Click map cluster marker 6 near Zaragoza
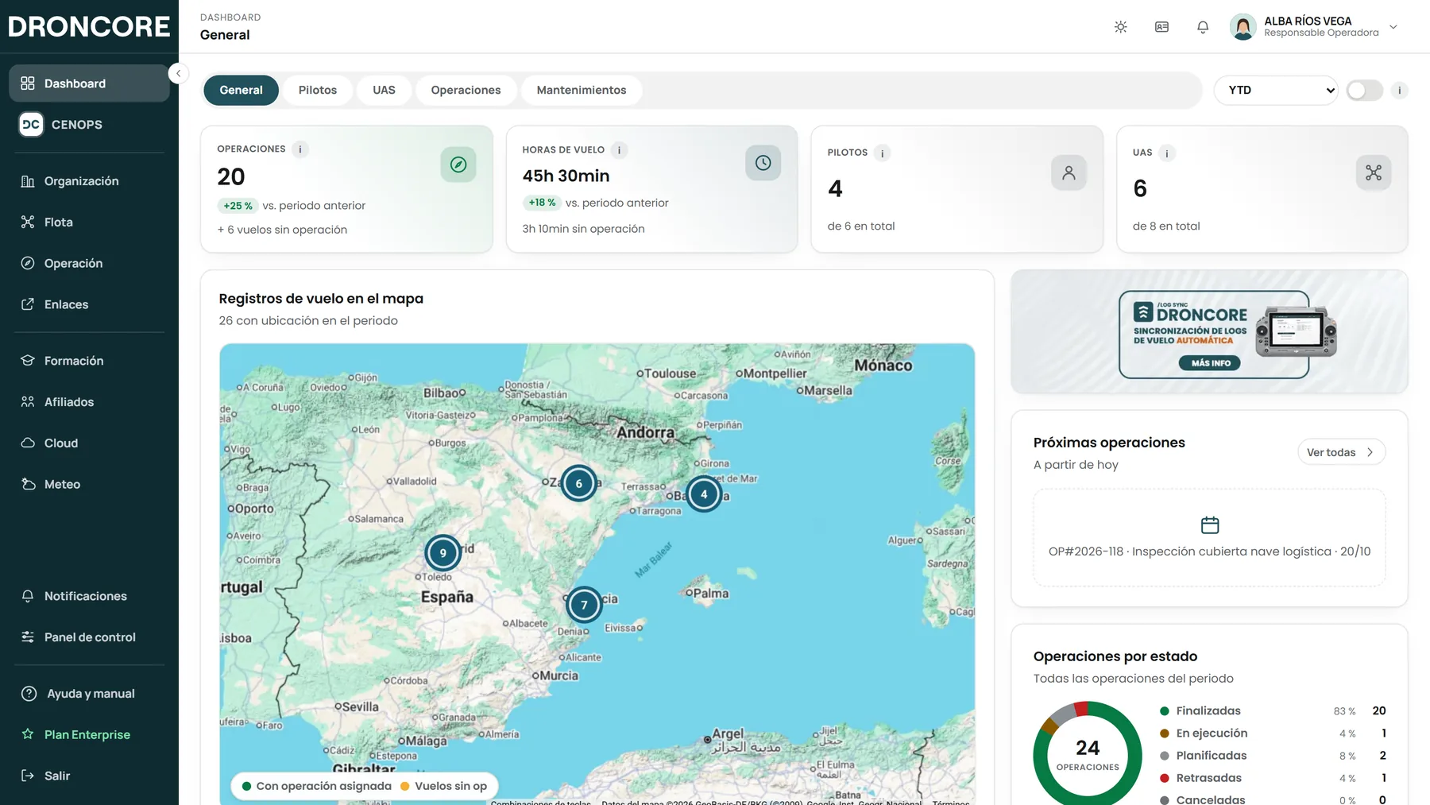Image resolution: width=1430 pixels, height=805 pixels. point(578,483)
